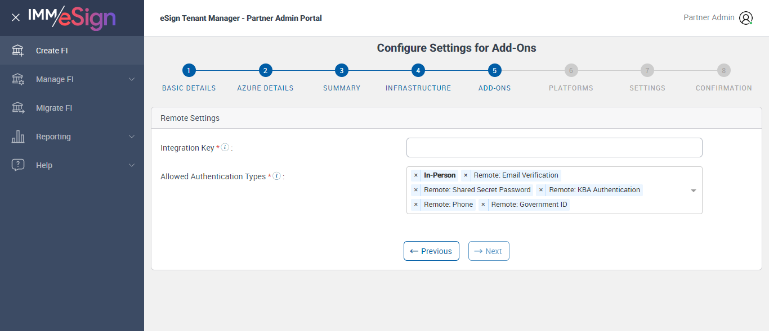Expand the Manage FI submenu

132,79
